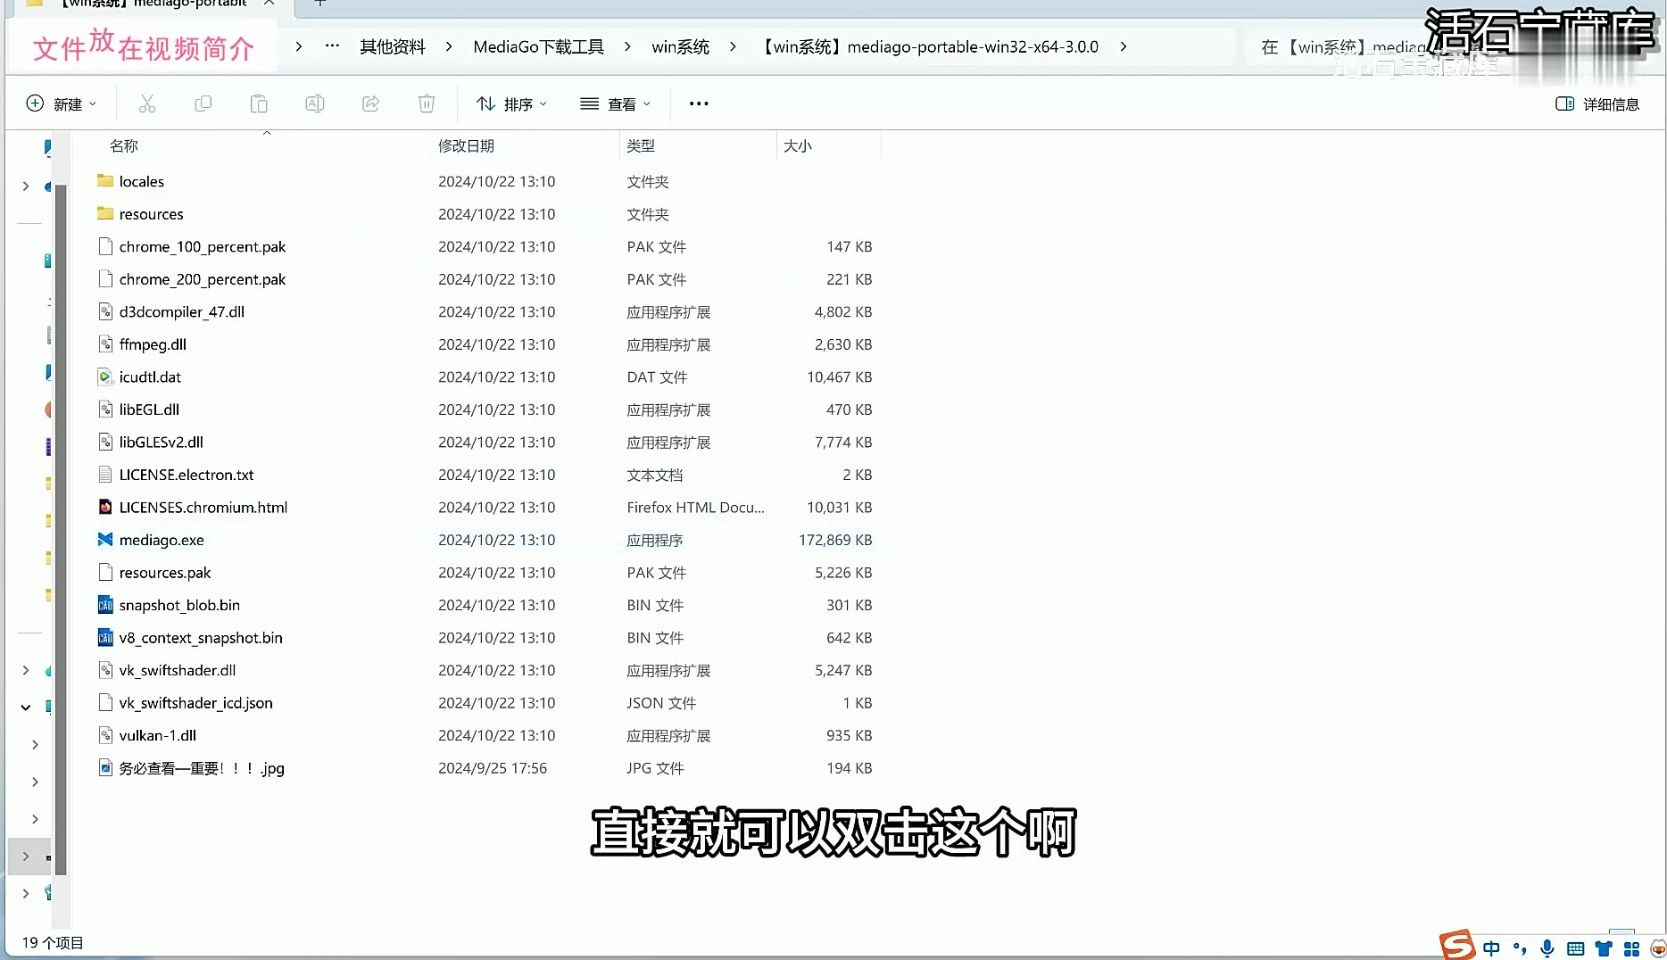Click the navigation pane scrollbar
The width and height of the screenshot is (1667, 960).
point(61,531)
